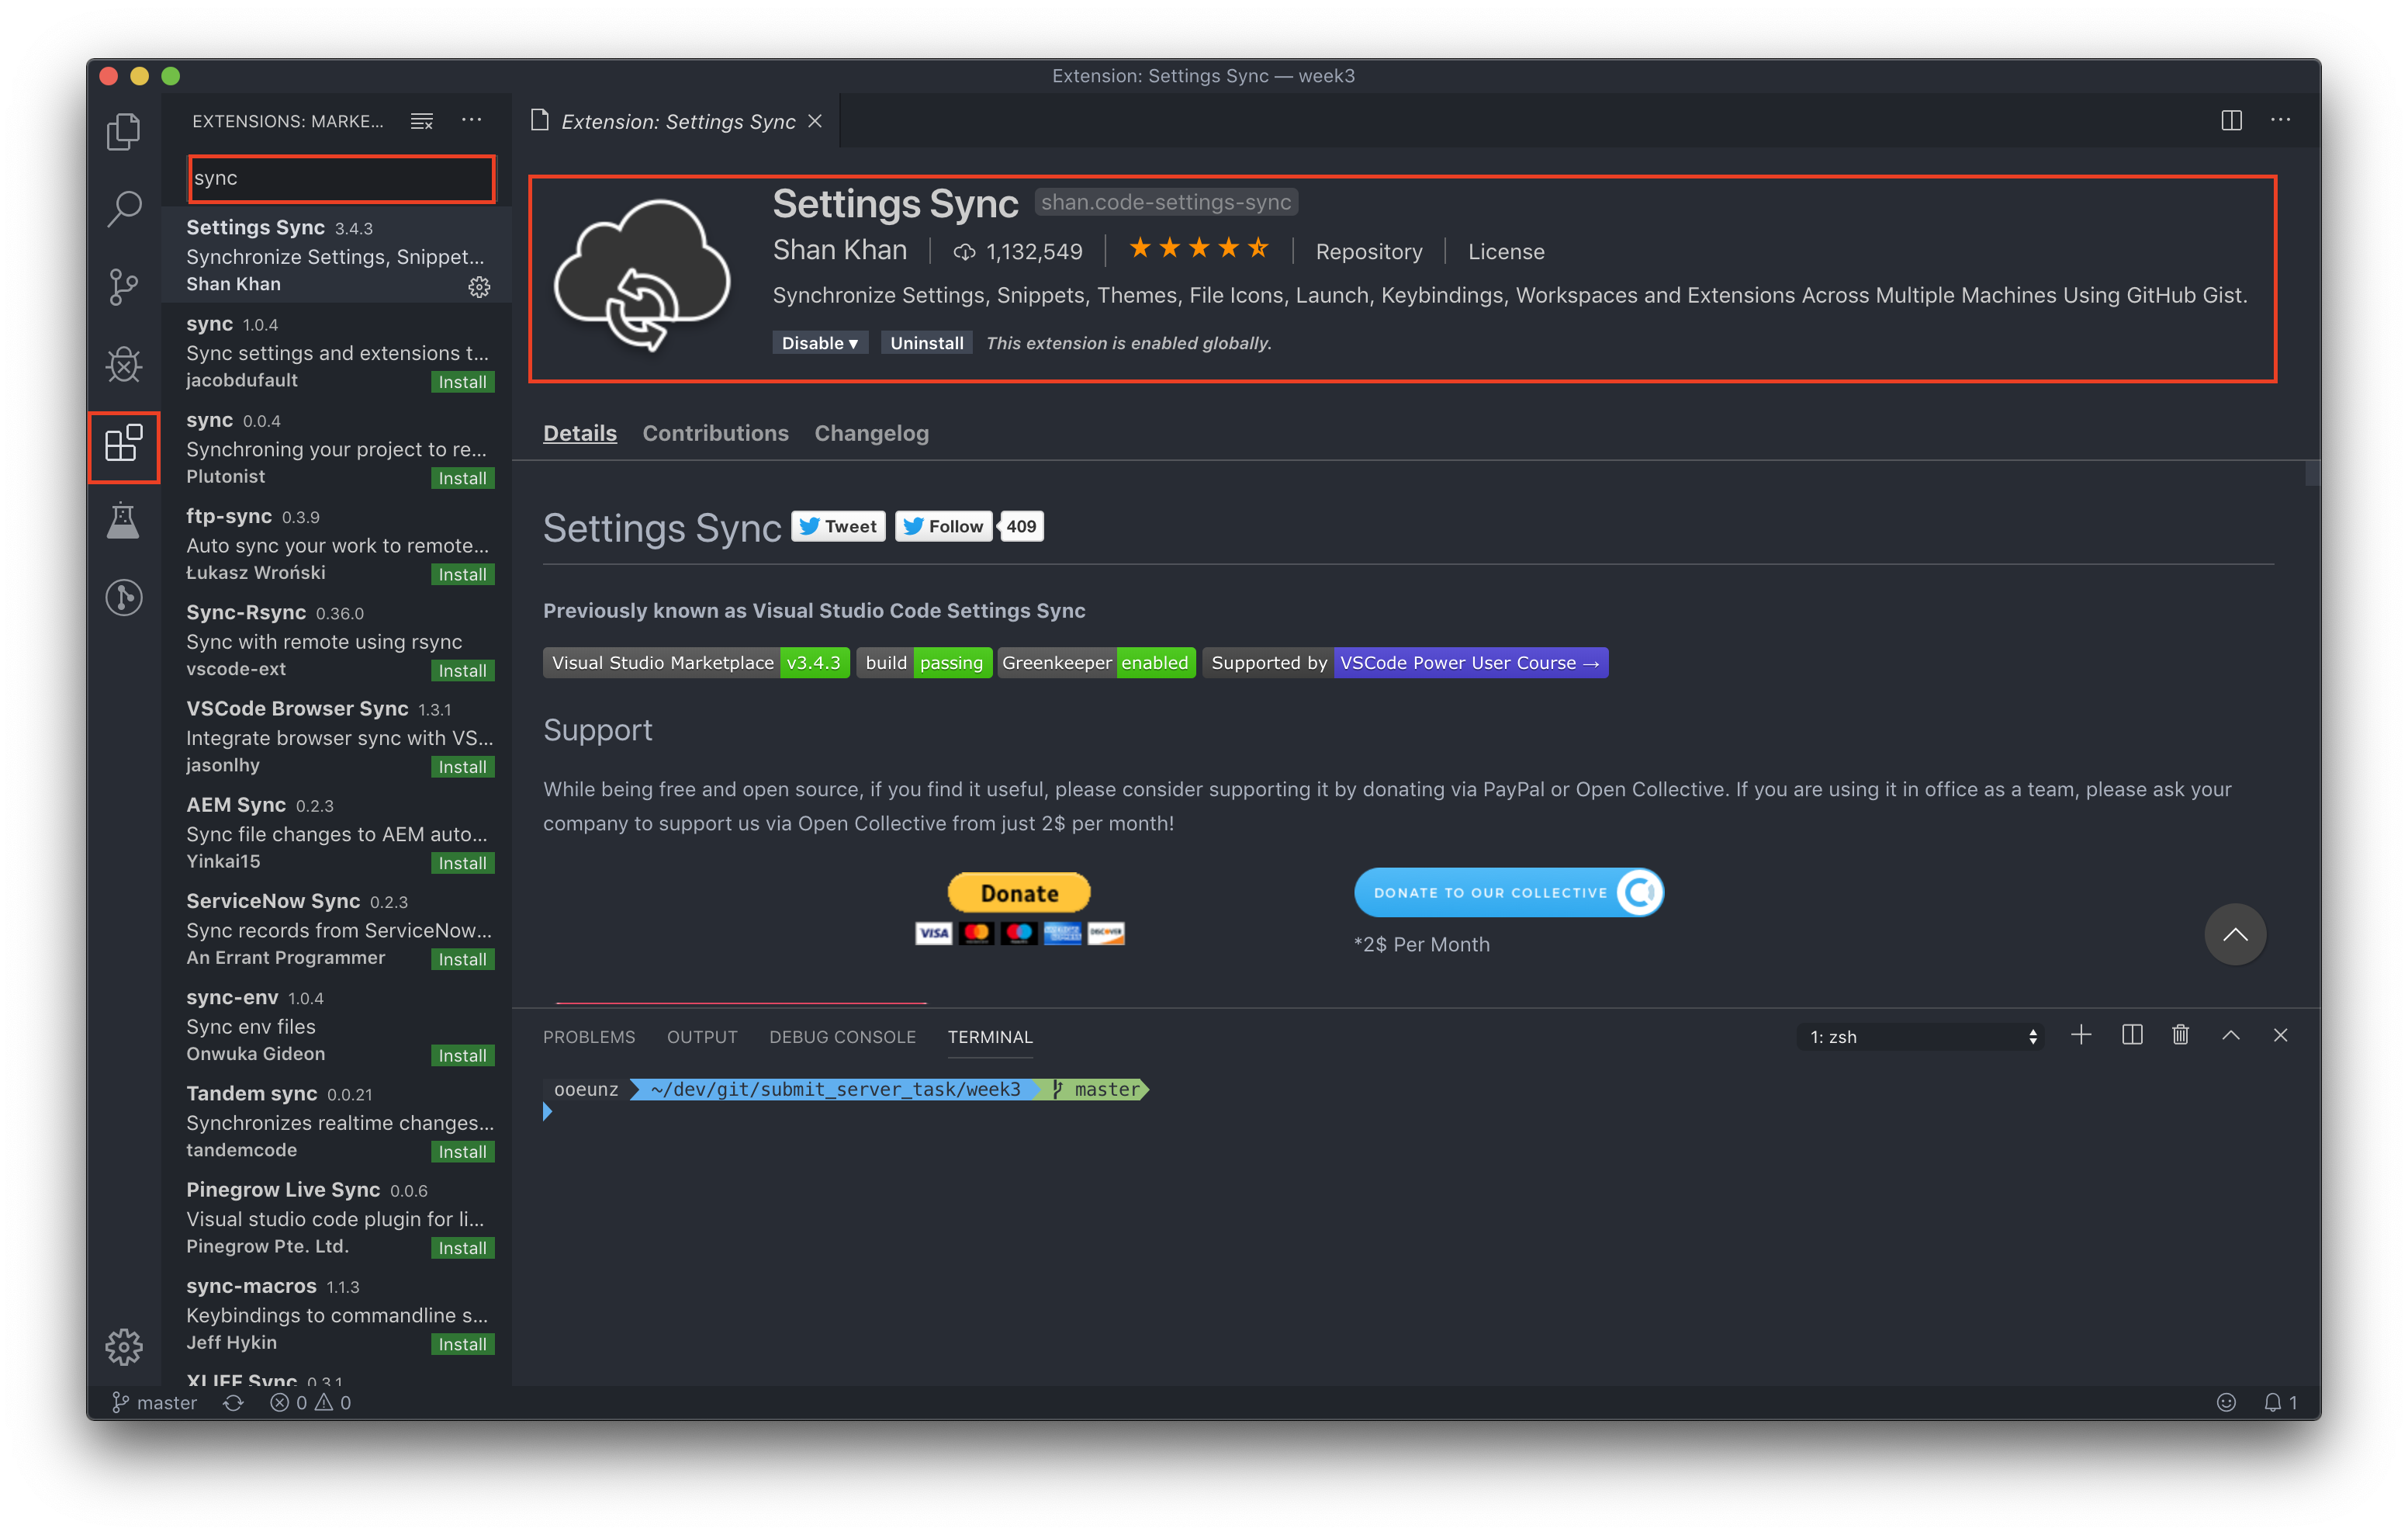The width and height of the screenshot is (2408, 1535).
Task: Open the Repository link
Action: (x=1368, y=252)
